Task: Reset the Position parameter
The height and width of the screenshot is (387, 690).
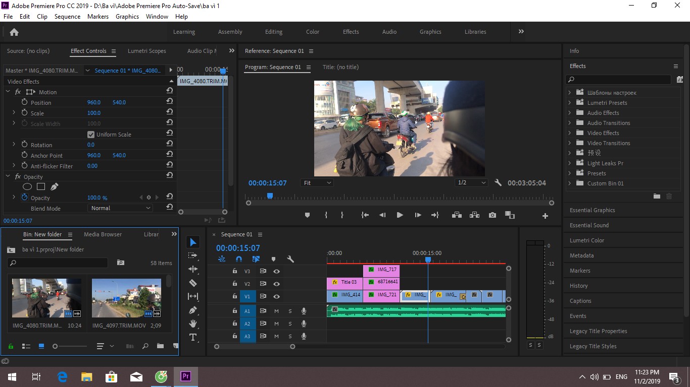Action: click(170, 102)
